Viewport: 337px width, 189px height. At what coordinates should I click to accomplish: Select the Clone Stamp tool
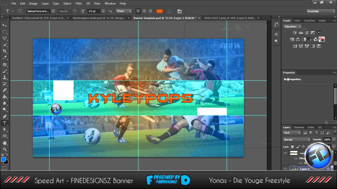tap(5, 77)
